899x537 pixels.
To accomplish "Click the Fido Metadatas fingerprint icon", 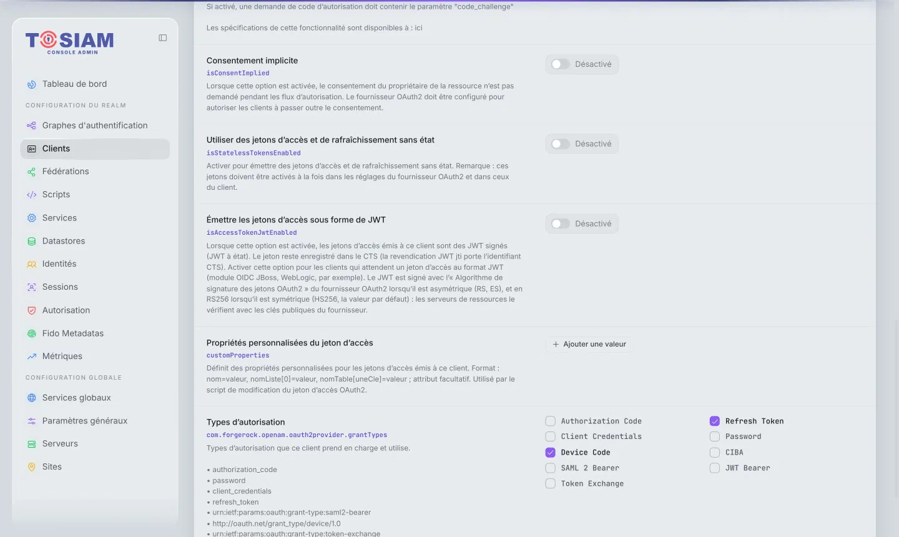I will click(32, 333).
